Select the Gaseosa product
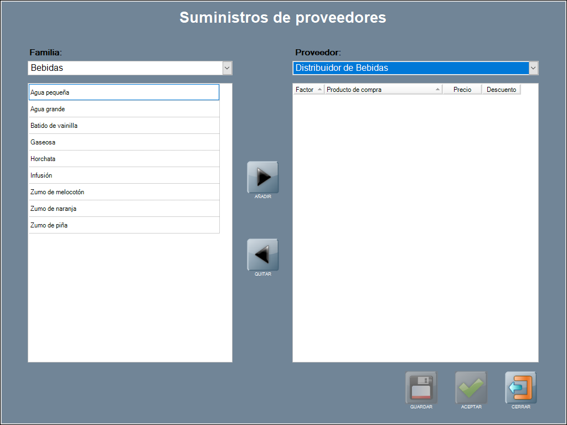The width and height of the screenshot is (567, 425). (x=124, y=142)
